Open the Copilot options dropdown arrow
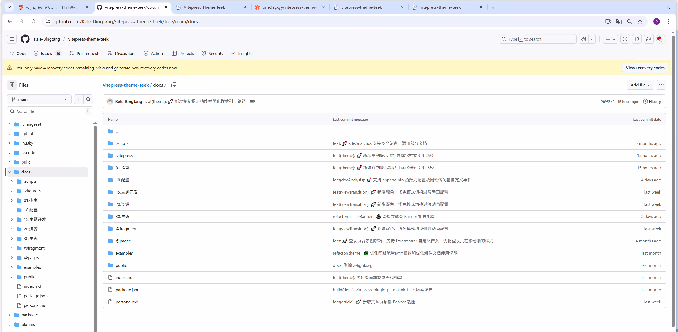 (x=592, y=39)
